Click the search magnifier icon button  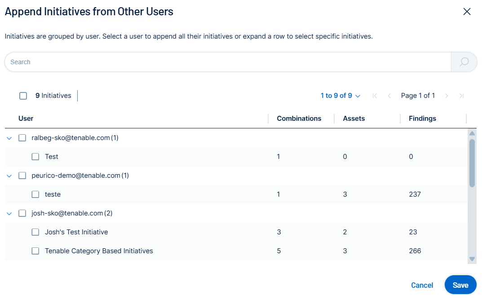tap(464, 62)
